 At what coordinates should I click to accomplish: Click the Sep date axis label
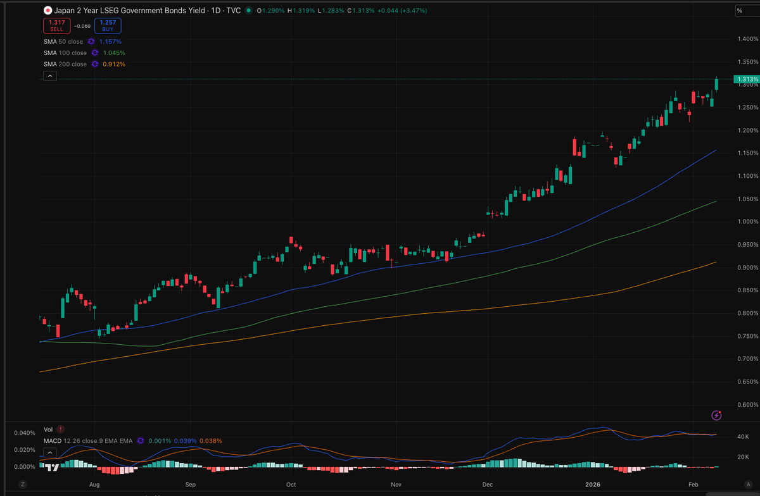(191, 485)
